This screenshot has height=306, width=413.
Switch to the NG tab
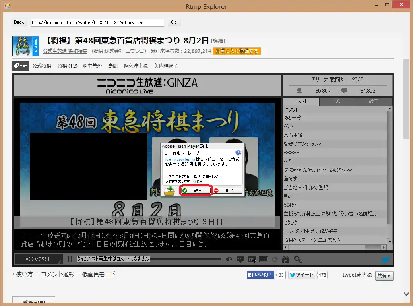pyautogui.click(x=337, y=101)
